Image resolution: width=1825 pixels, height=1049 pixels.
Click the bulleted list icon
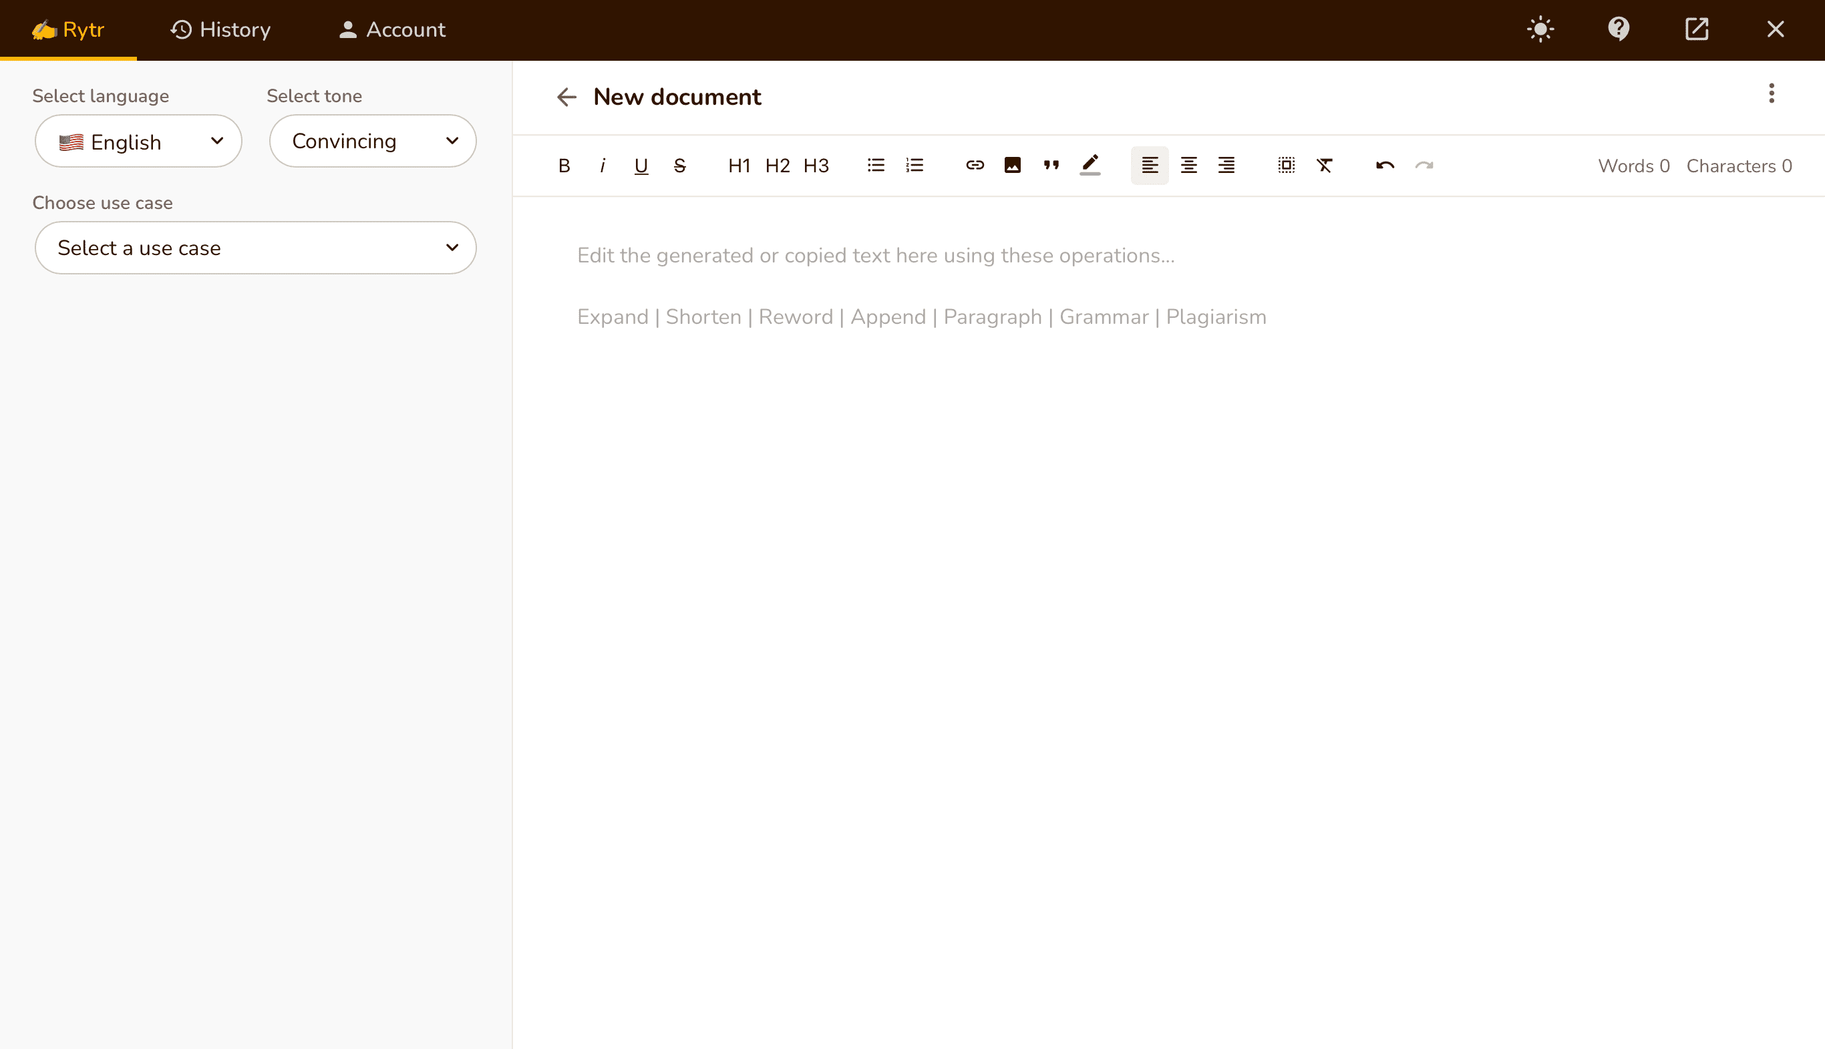(x=876, y=166)
